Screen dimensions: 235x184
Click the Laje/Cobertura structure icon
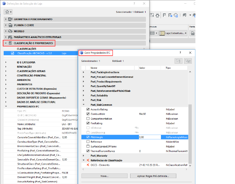point(162,33)
